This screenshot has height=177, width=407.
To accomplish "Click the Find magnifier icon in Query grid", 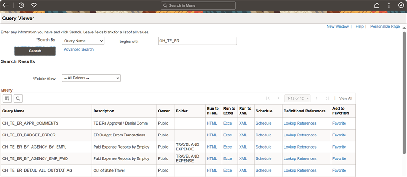I will [x=18, y=98].
